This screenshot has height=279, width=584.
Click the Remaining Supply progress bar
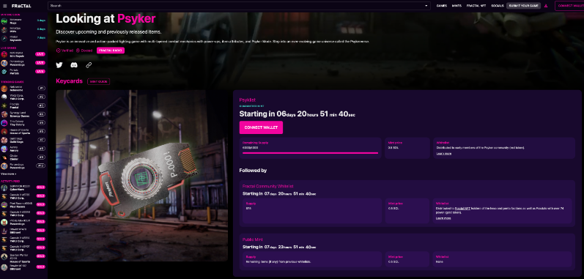coord(310,153)
